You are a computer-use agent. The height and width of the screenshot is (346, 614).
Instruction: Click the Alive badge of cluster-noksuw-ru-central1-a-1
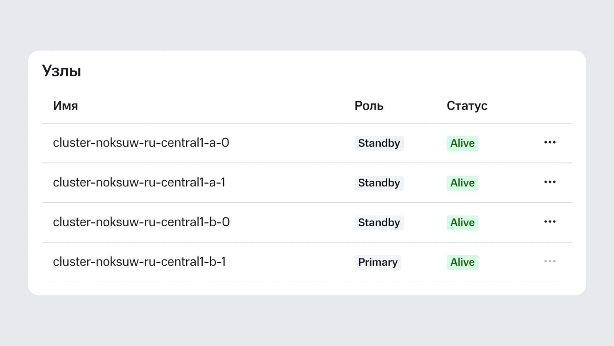click(x=462, y=183)
